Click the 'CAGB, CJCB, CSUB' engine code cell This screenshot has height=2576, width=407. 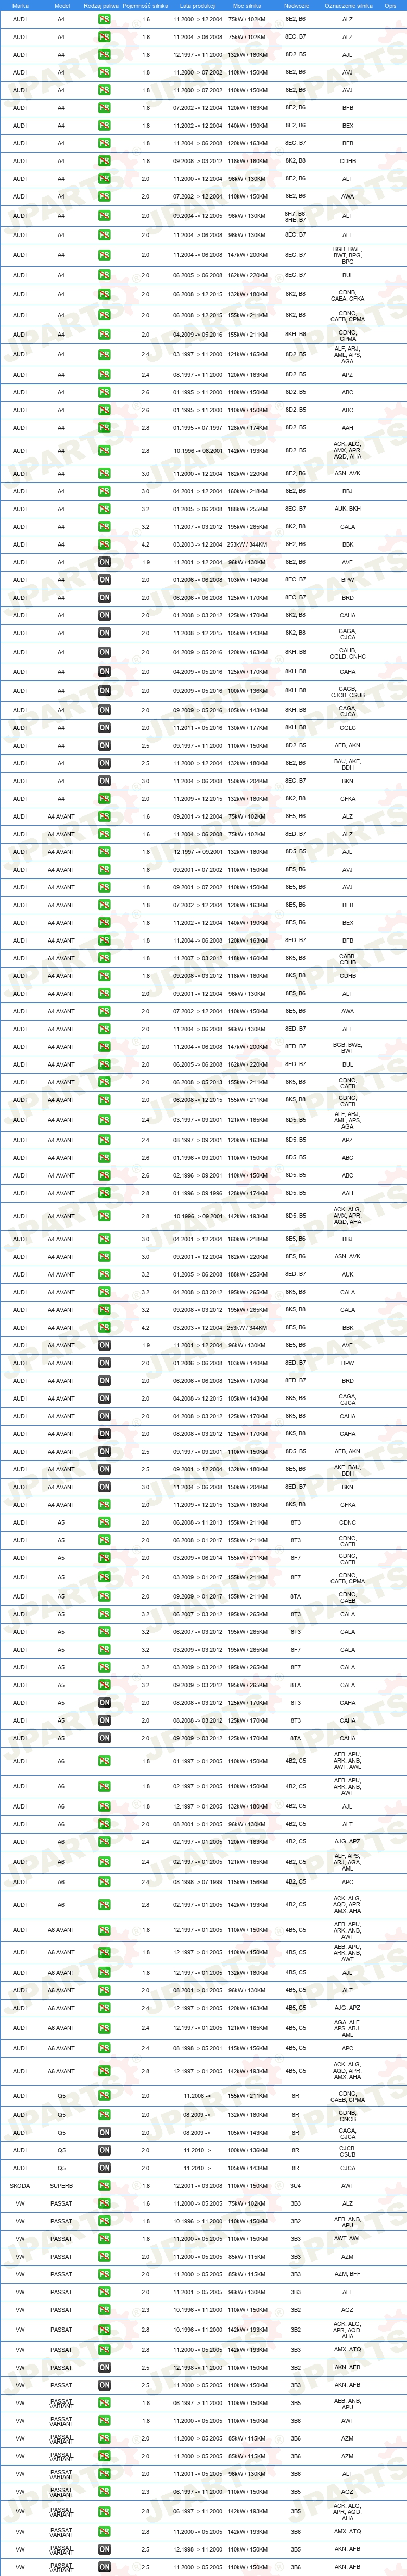[x=348, y=691]
